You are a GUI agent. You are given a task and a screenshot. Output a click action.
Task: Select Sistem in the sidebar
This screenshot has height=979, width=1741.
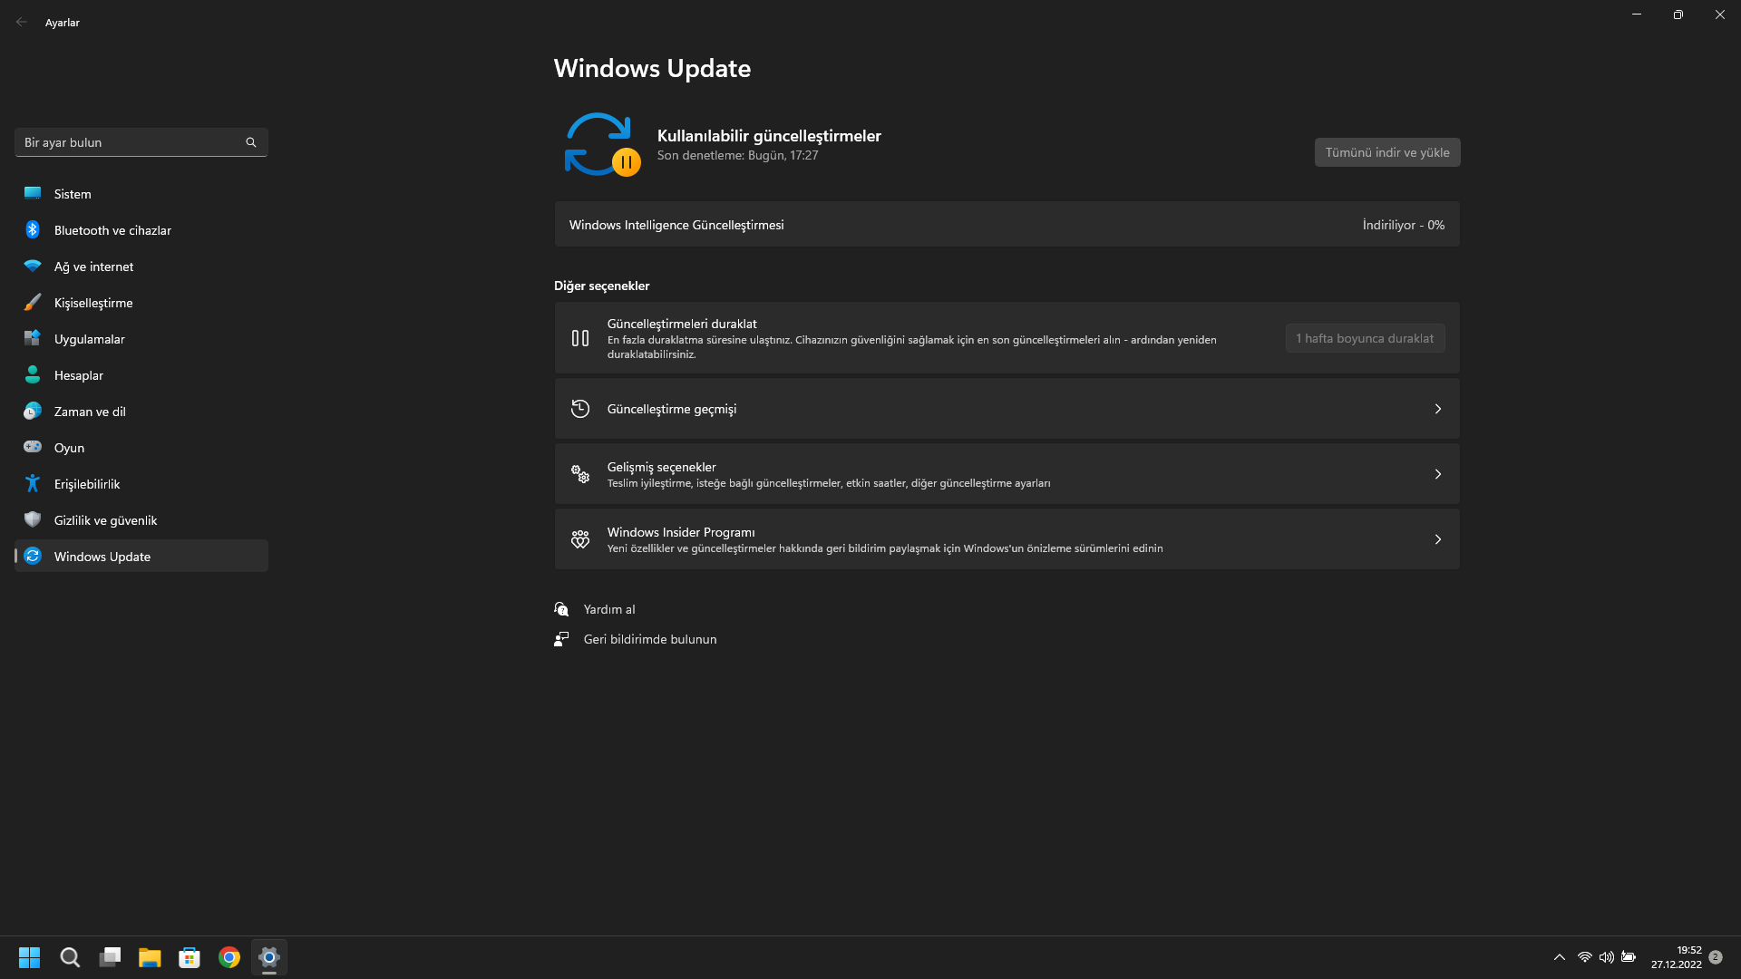click(73, 194)
